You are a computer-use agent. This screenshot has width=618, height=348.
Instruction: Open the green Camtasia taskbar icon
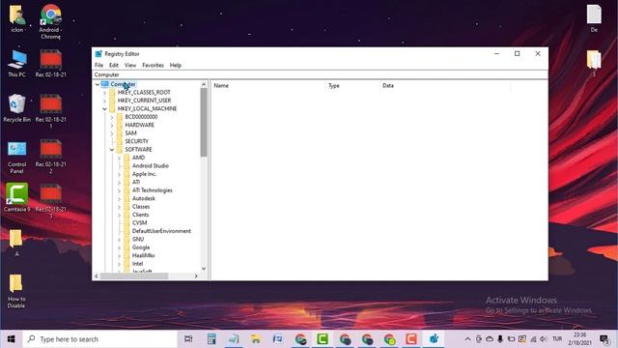point(323,339)
